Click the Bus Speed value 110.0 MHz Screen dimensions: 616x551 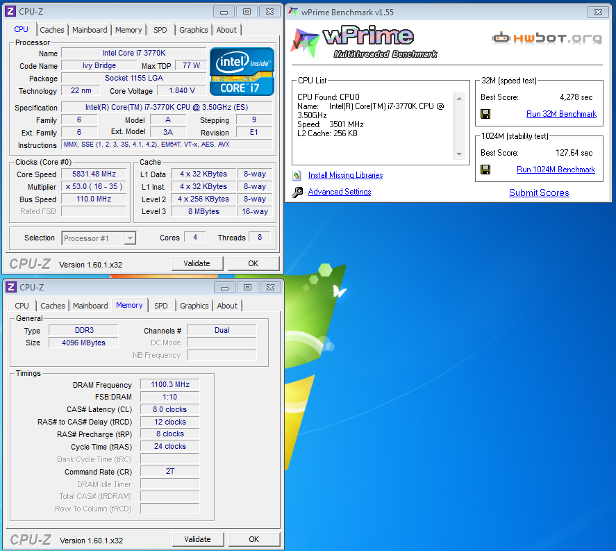point(94,199)
